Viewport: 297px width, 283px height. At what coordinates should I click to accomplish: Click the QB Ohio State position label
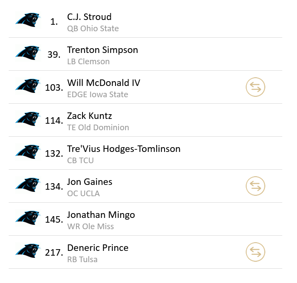93,29
